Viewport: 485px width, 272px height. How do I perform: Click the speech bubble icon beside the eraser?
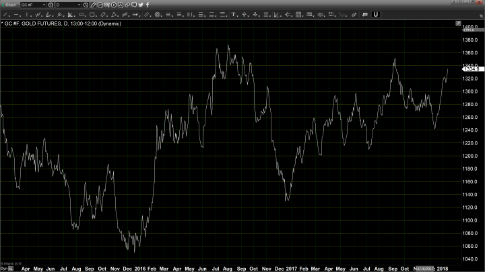coord(364,15)
